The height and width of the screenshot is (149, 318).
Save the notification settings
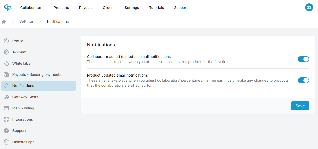[x=300, y=106]
